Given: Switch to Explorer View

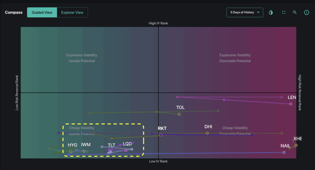Looking at the screenshot, I should [x=72, y=13].
